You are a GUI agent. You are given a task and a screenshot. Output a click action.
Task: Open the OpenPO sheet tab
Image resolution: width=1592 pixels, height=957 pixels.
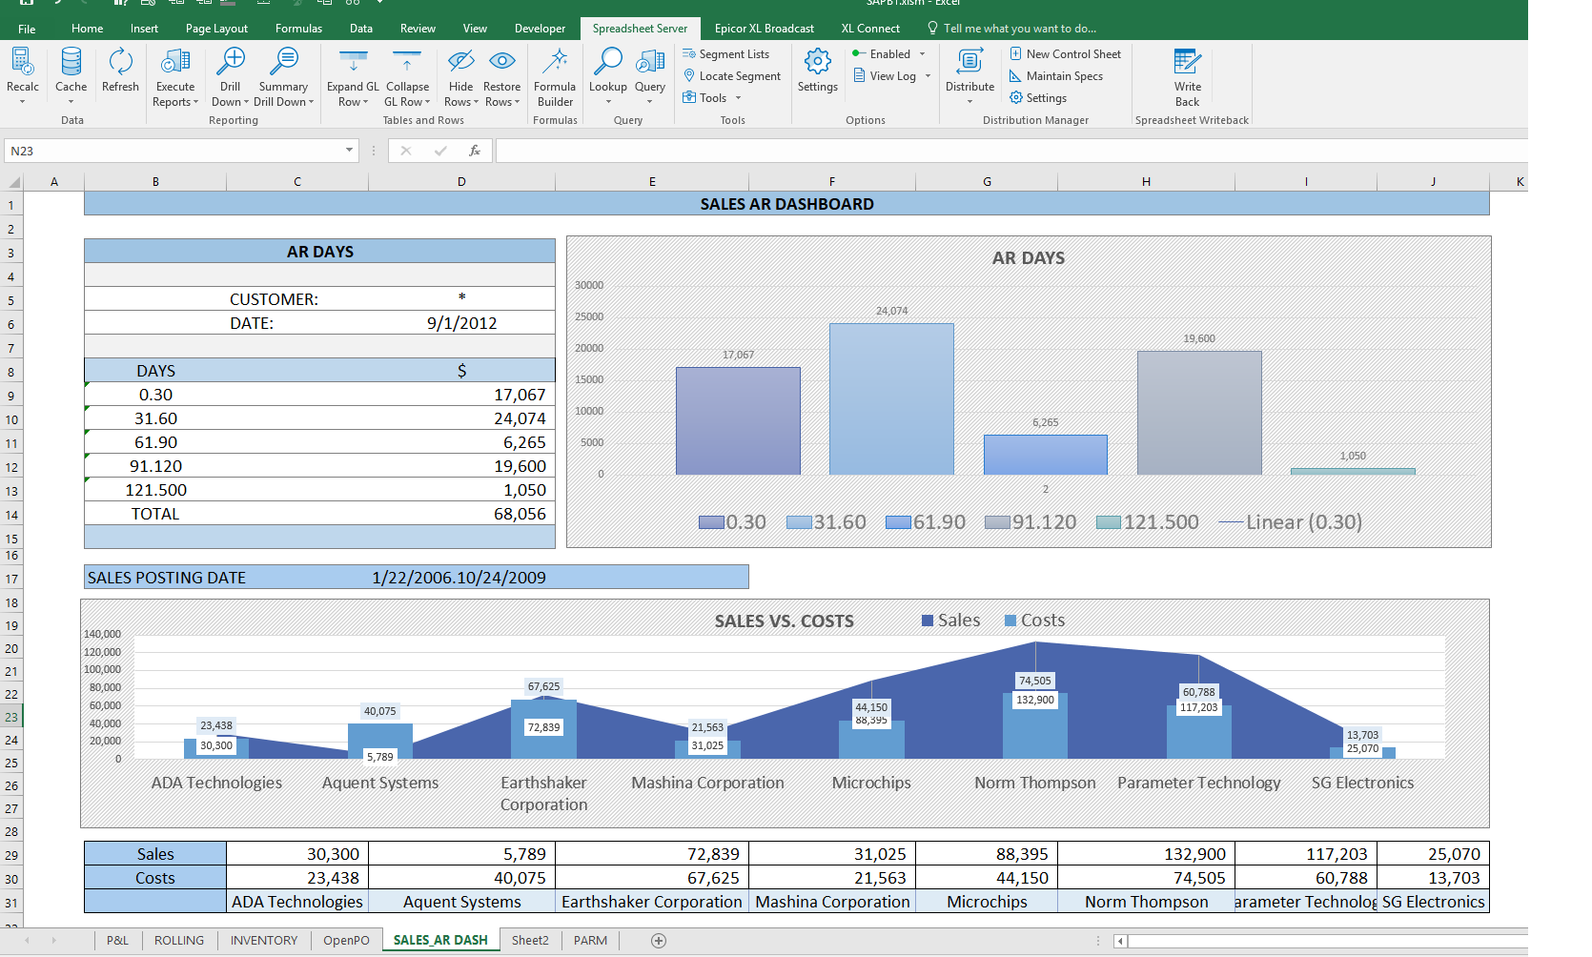pos(346,941)
